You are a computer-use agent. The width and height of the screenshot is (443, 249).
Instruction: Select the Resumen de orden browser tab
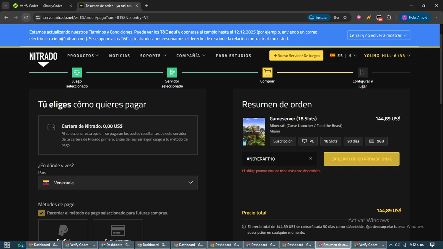108,6
